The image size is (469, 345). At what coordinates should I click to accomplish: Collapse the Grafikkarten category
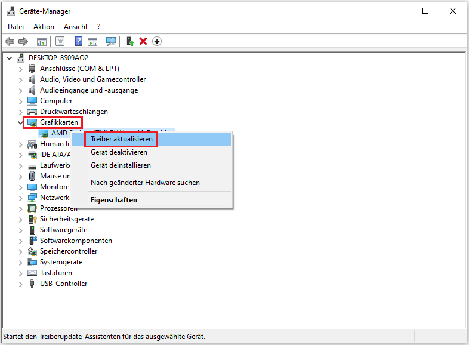tap(20, 123)
